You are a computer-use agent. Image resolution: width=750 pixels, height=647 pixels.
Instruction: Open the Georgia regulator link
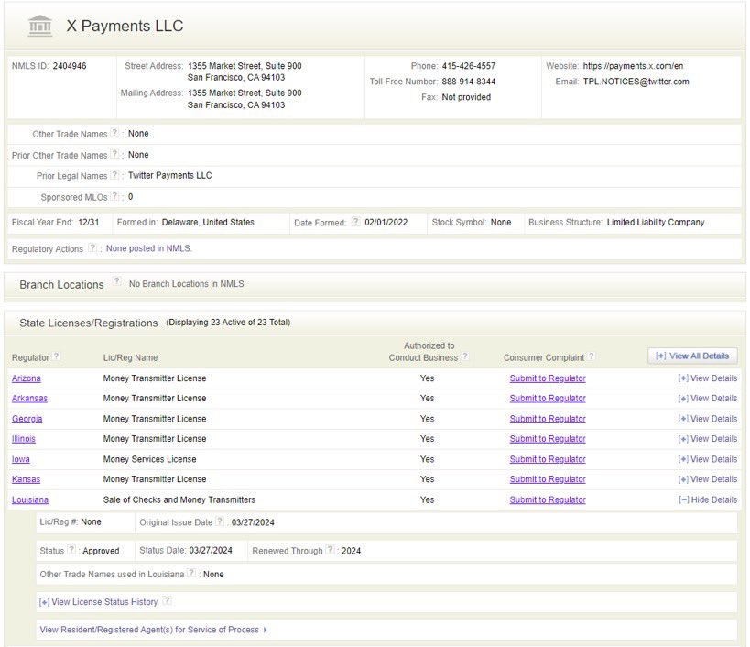pos(27,419)
